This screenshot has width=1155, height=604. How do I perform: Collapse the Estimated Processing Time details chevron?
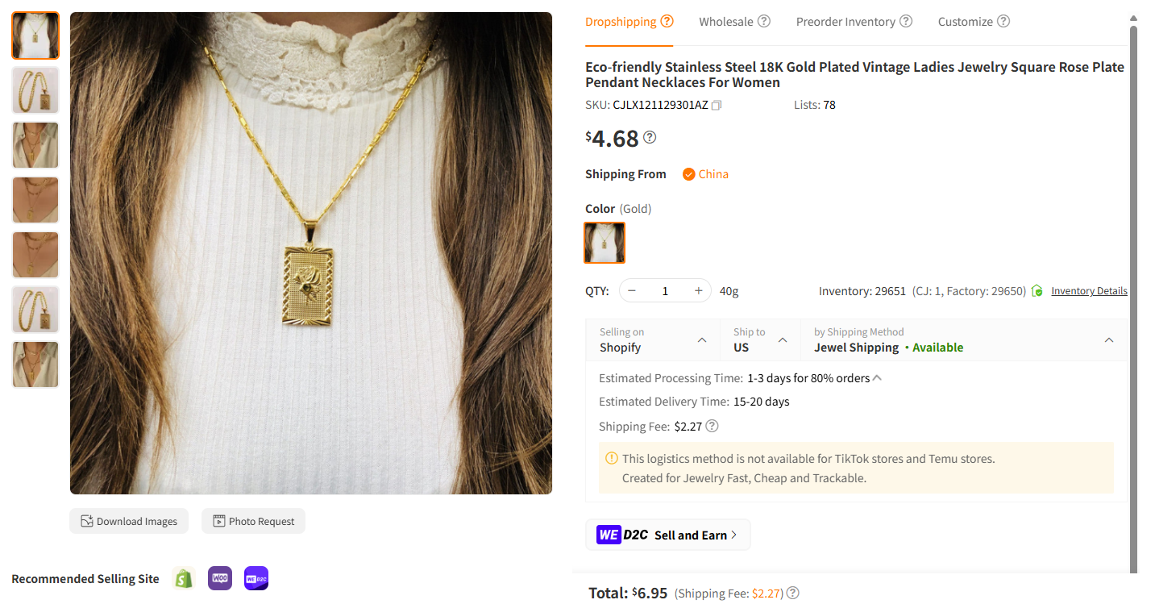click(878, 377)
